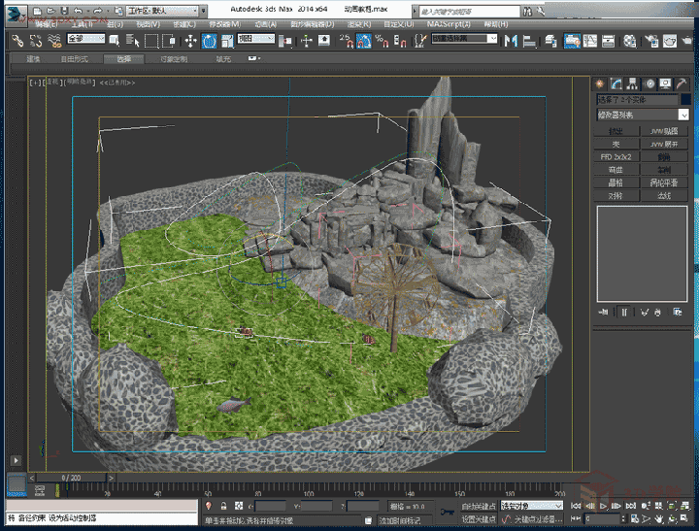Open the selection filter dropdown
699x531 pixels.
click(x=85, y=40)
